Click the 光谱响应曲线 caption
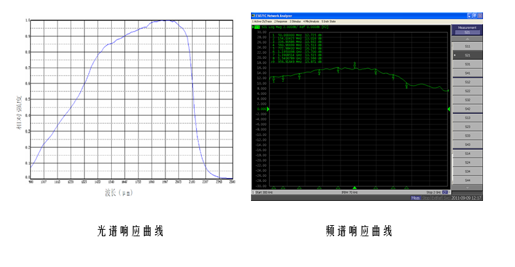 [x=131, y=231]
